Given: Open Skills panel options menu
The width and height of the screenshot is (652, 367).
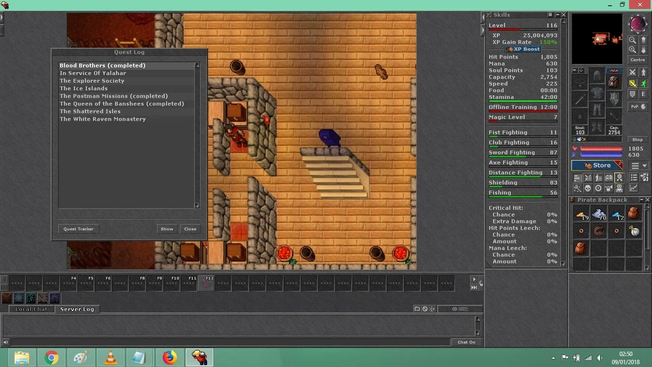Looking at the screenshot, I should [550, 15].
